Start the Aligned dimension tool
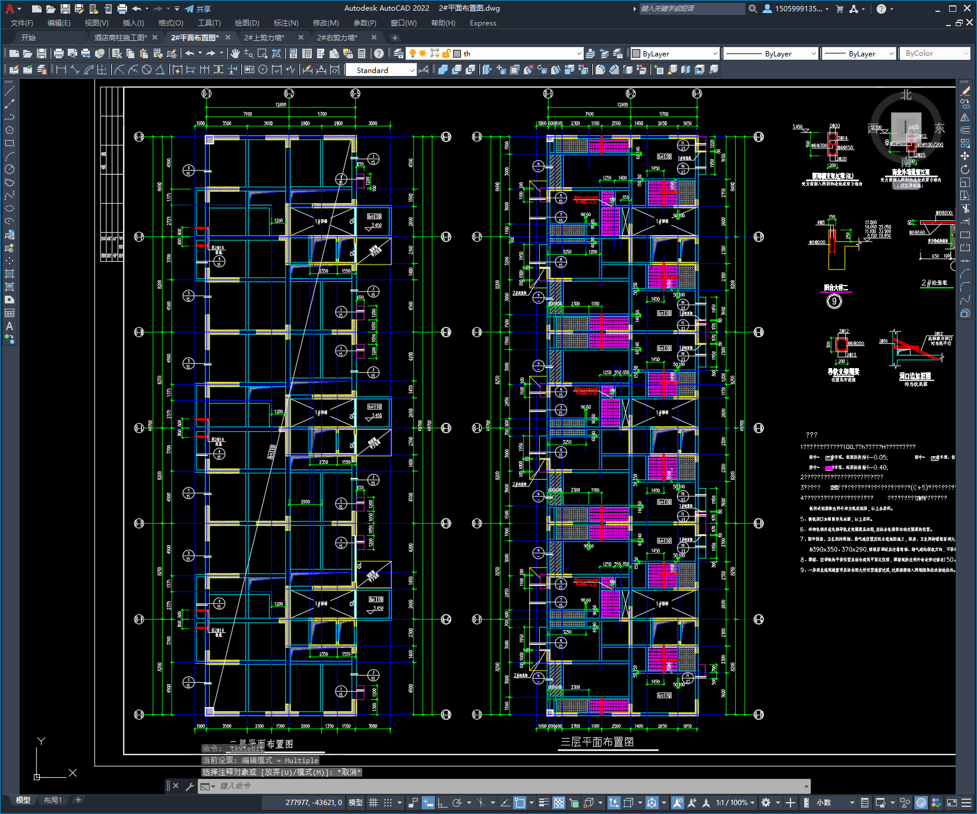This screenshot has width=977, height=814. pos(74,70)
